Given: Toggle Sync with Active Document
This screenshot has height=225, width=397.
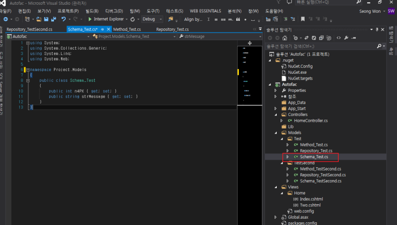Looking at the screenshot, I should coord(306,38).
